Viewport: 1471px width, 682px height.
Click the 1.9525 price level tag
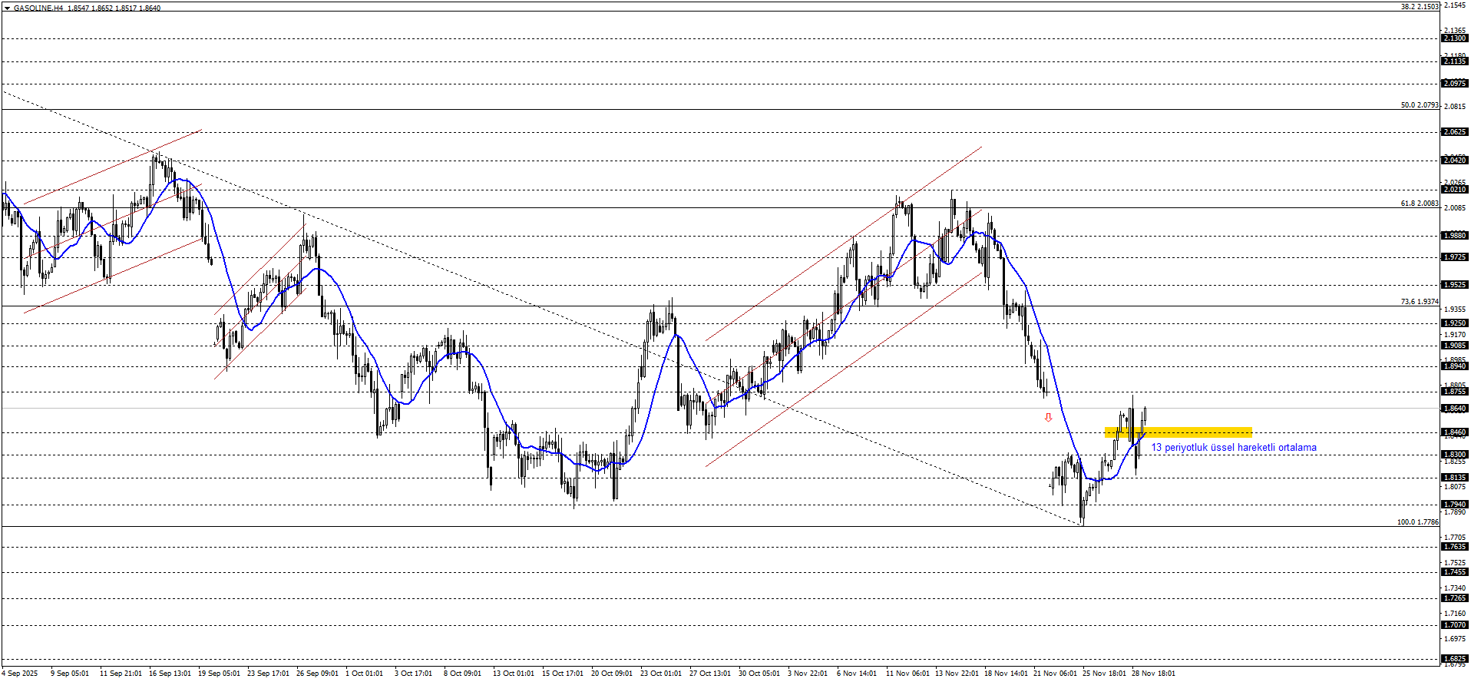coord(1455,285)
